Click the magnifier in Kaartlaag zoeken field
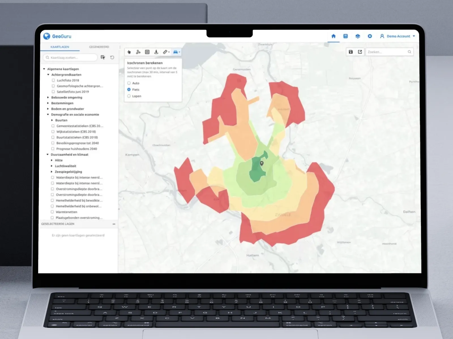Viewport: 453px width, 339px height. (47, 57)
